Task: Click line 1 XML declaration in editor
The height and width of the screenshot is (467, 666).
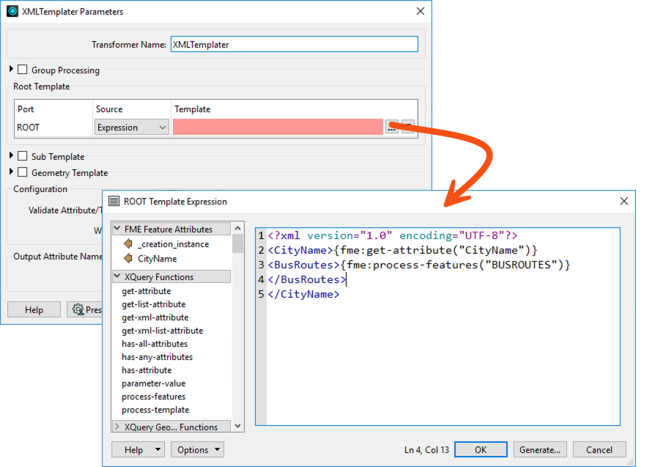Action: [x=393, y=235]
